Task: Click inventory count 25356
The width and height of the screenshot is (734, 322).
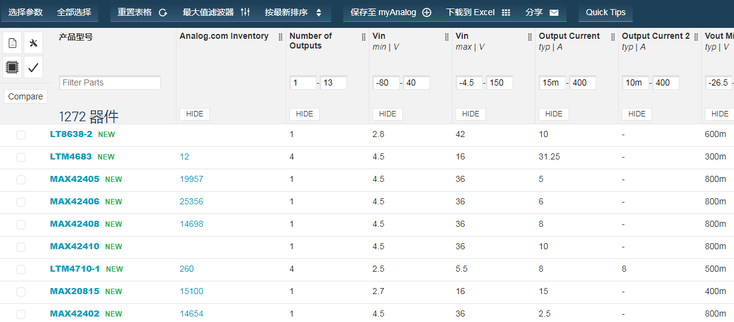Action: pos(192,201)
